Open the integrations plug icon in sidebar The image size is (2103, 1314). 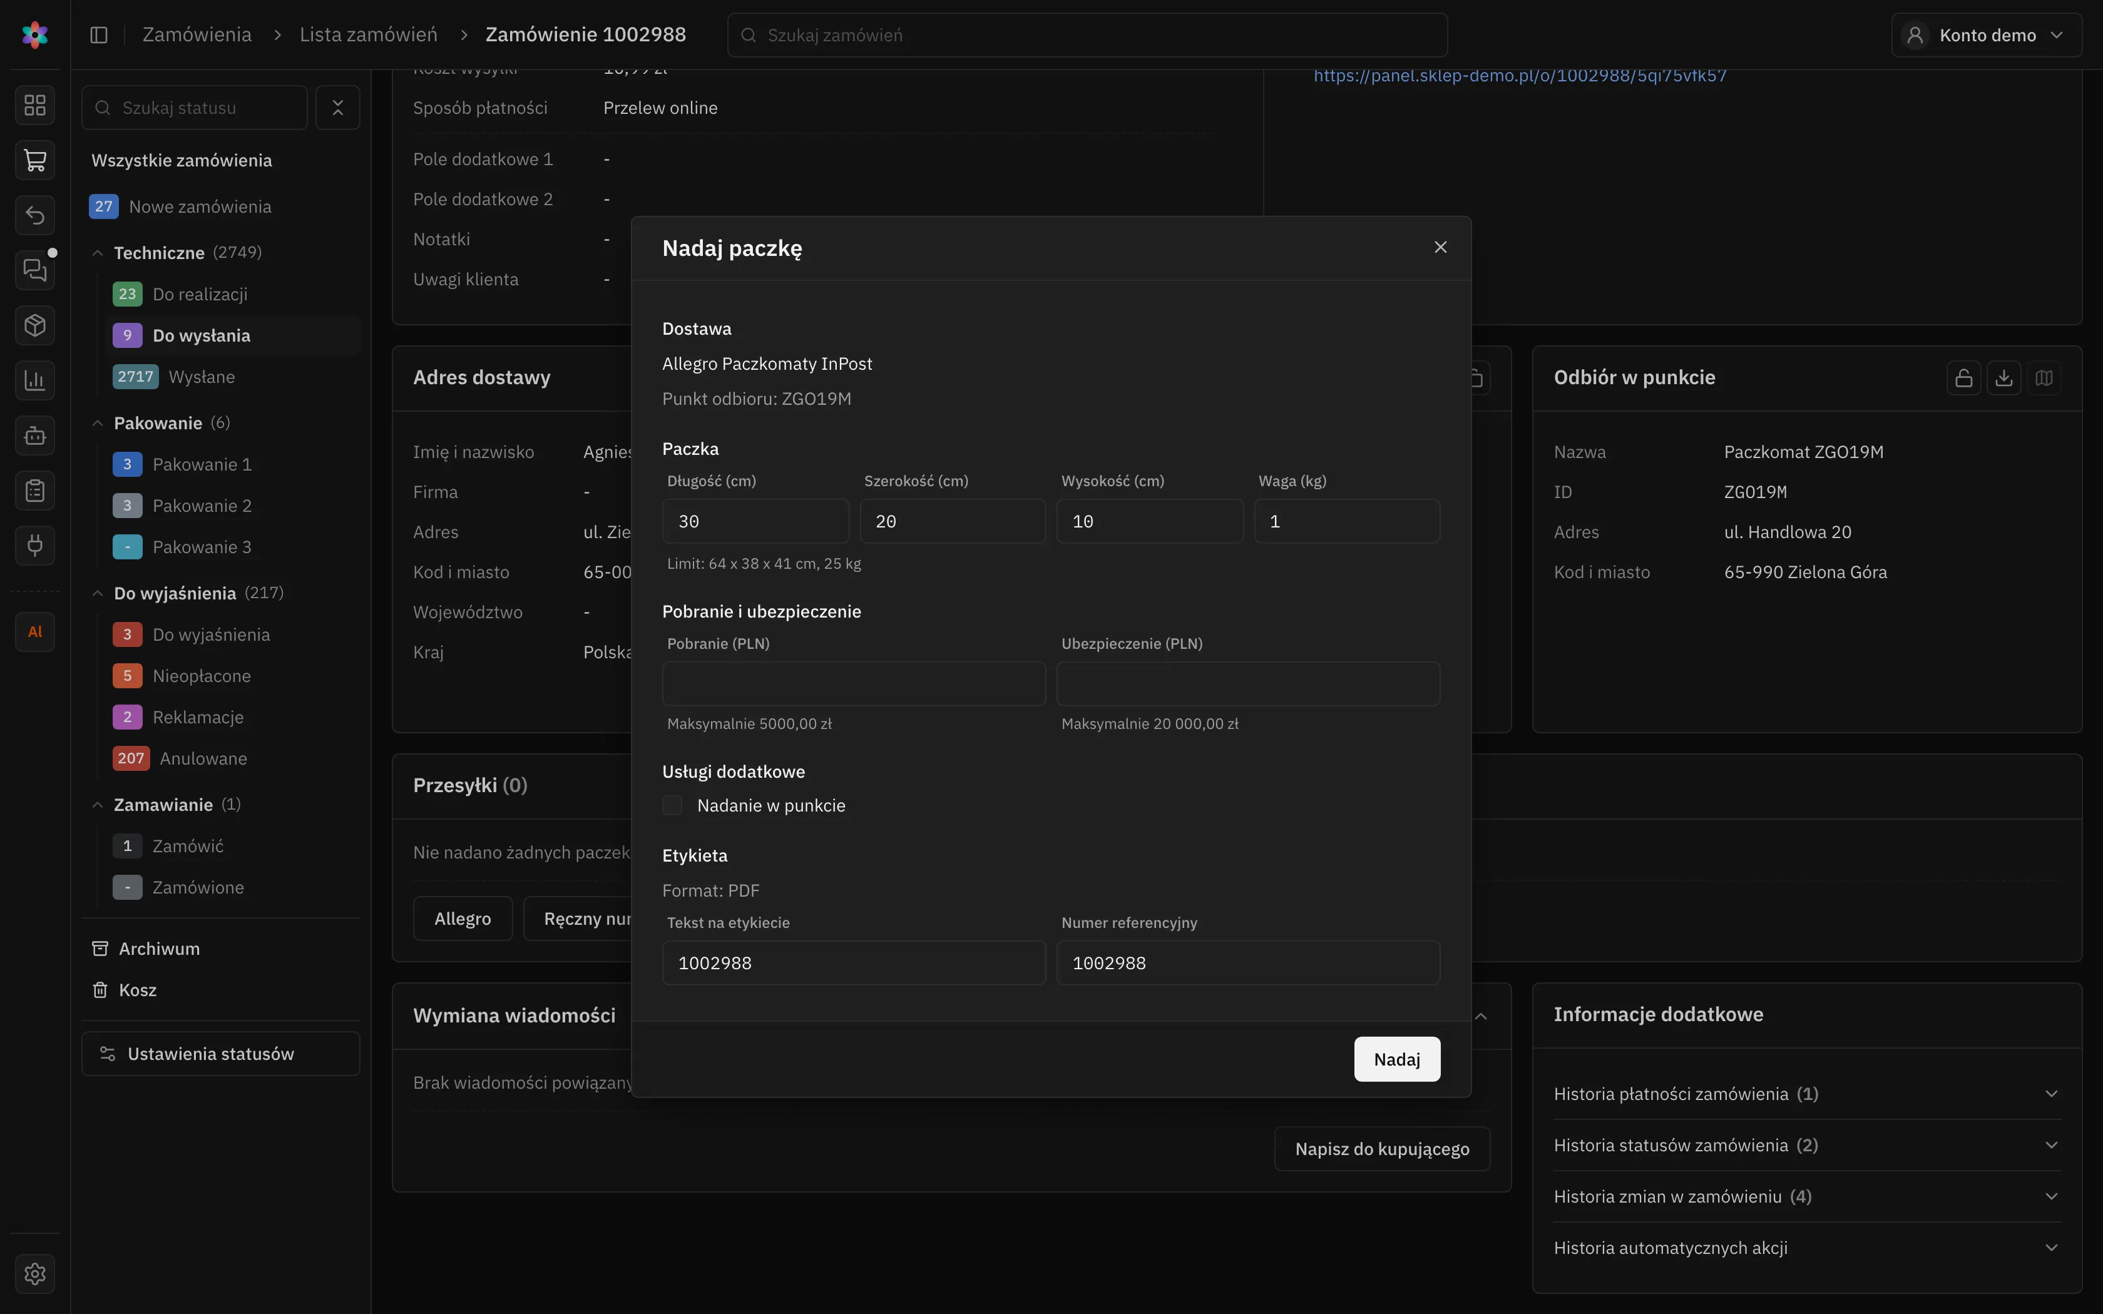coord(35,546)
